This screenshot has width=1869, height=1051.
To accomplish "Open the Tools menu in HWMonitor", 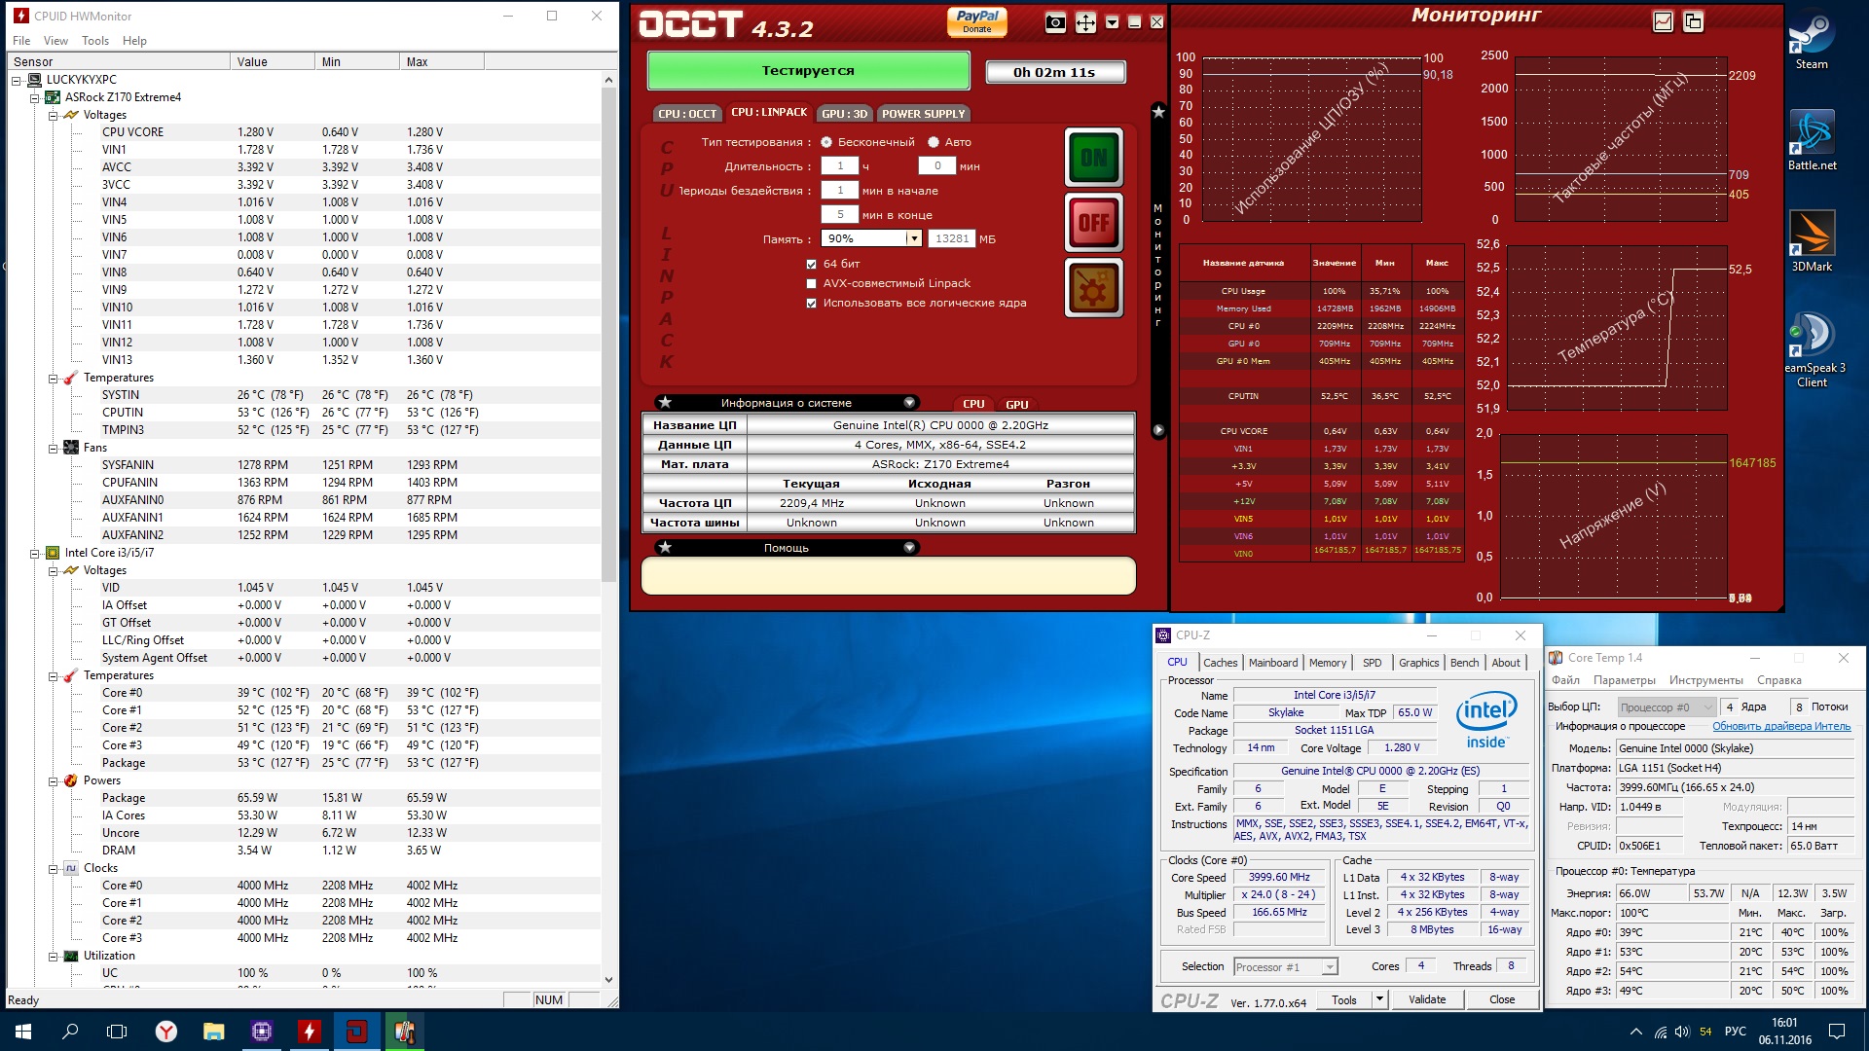I will click(94, 41).
